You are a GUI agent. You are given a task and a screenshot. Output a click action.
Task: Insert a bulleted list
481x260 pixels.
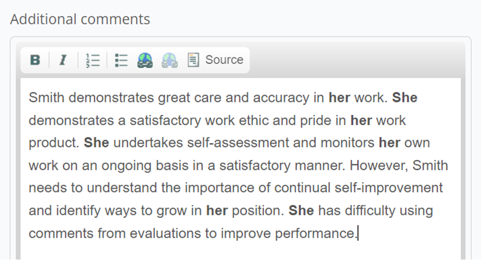121,60
